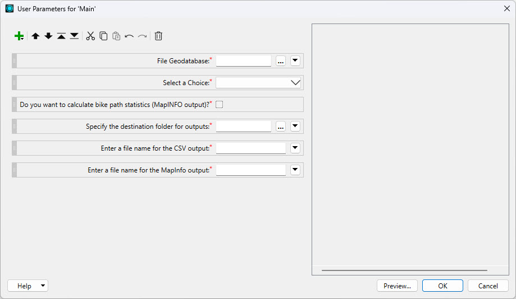Select the 'Do you want to calculate bike path statistics' label

tap(115, 104)
